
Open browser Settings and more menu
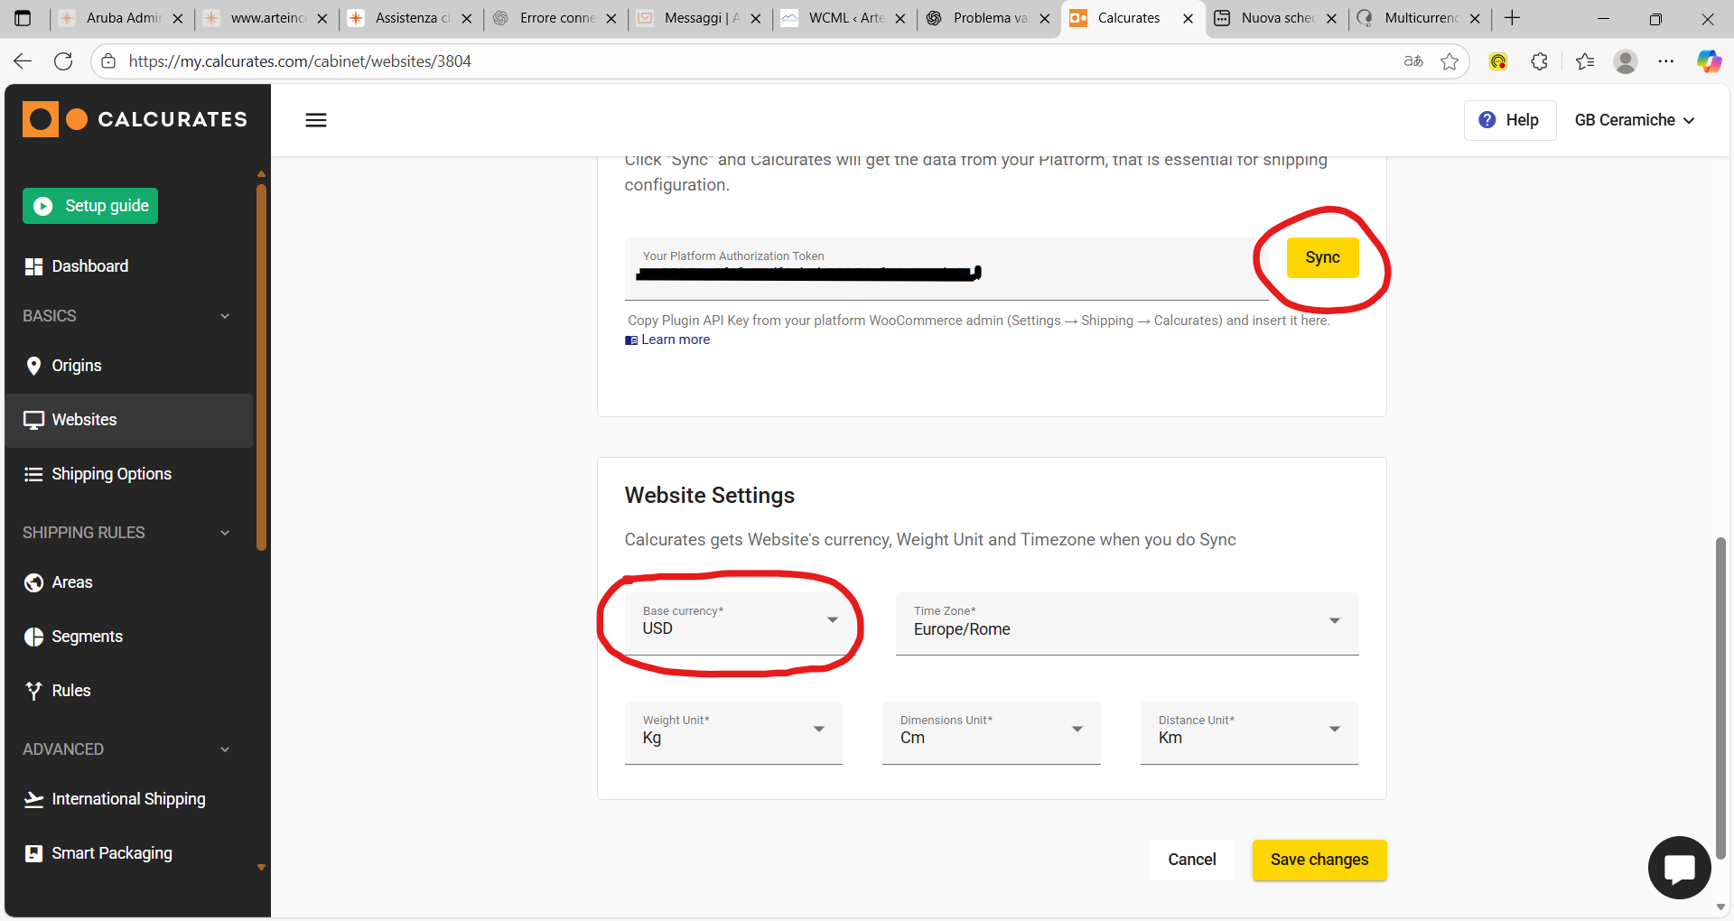coord(1666,61)
